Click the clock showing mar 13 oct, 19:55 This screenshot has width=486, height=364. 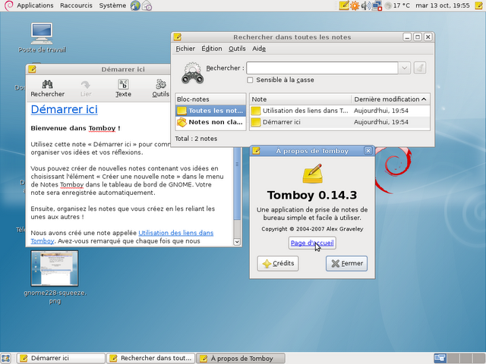(x=442, y=5)
